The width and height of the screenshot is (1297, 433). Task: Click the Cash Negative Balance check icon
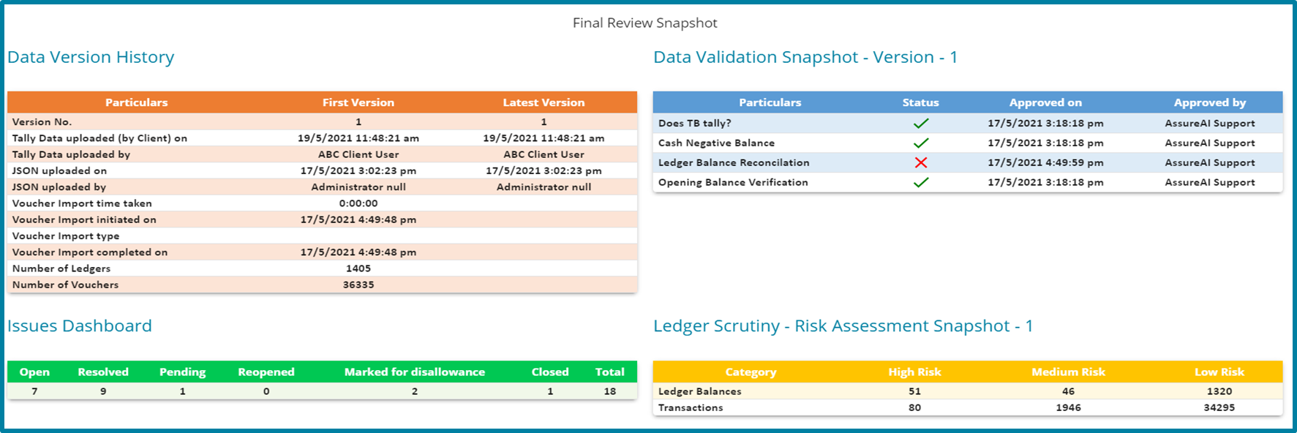tap(920, 143)
